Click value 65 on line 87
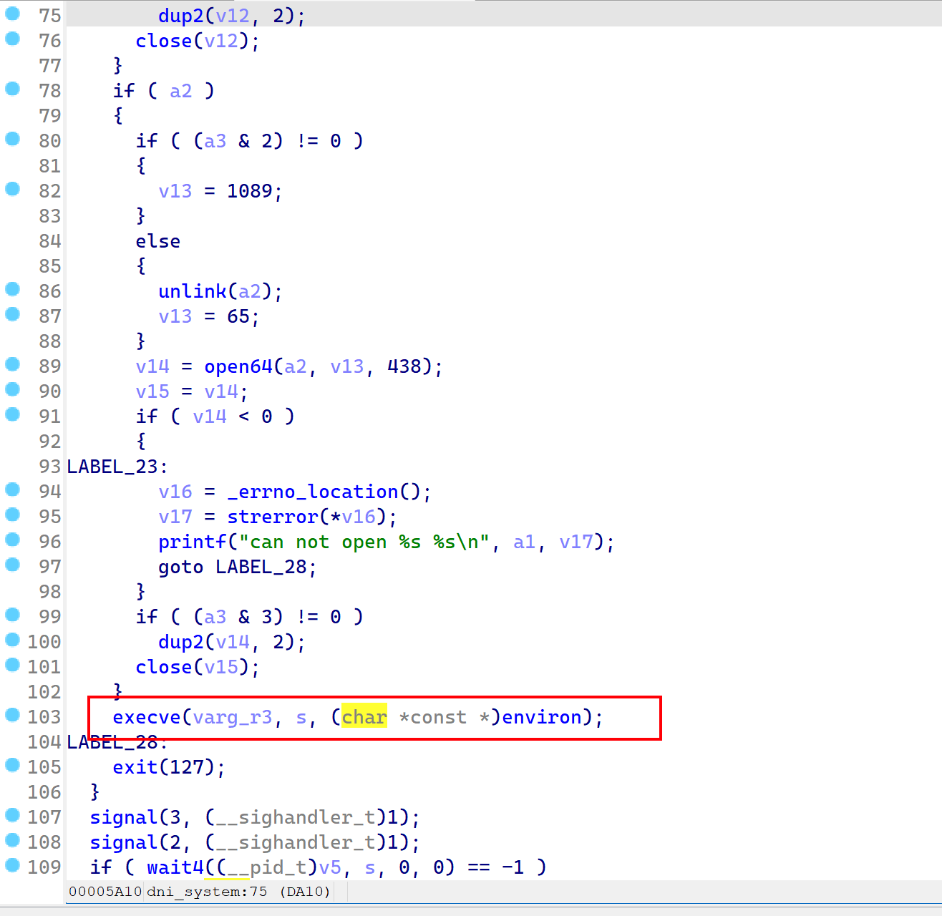The image size is (942, 916). 238,316
